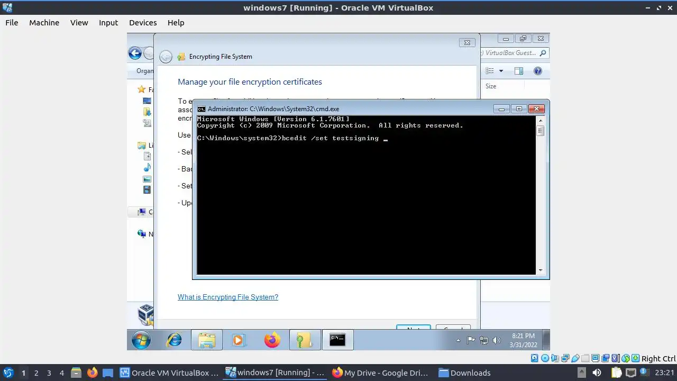Open the Machine menu
677x381 pixels.
tap(44, 22)
